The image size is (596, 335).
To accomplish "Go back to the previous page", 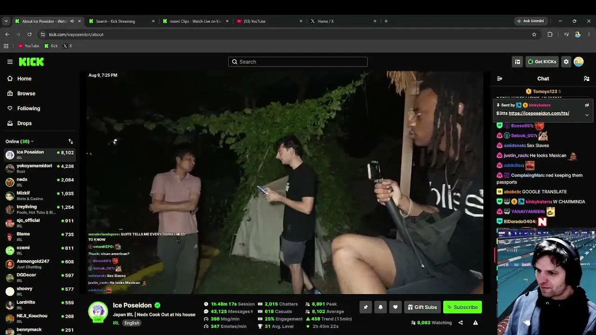I will point(7,34).
